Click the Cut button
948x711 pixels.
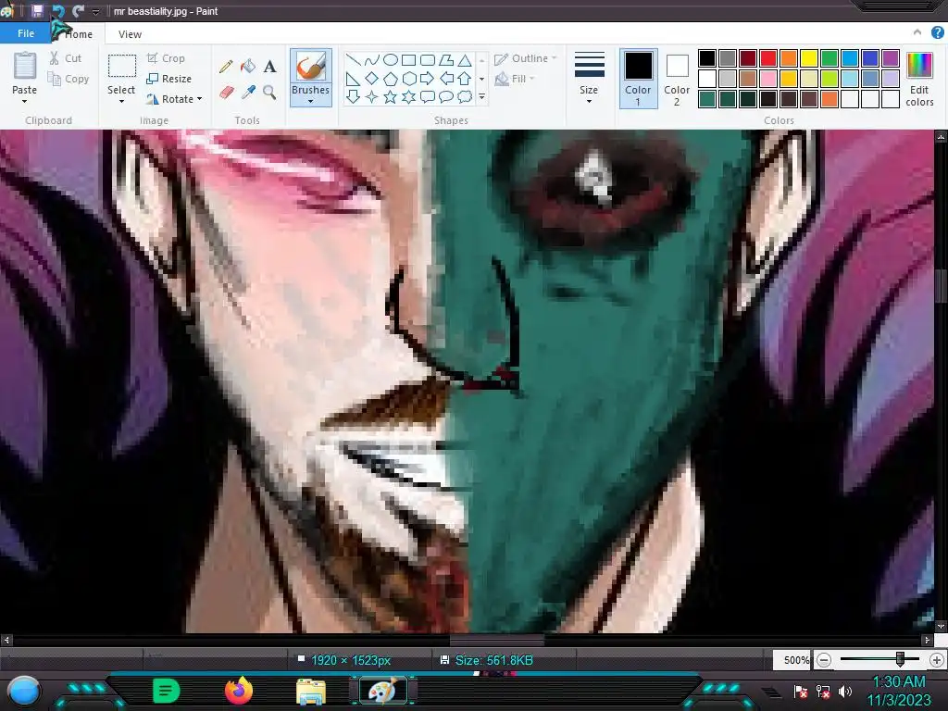(66, 58)
